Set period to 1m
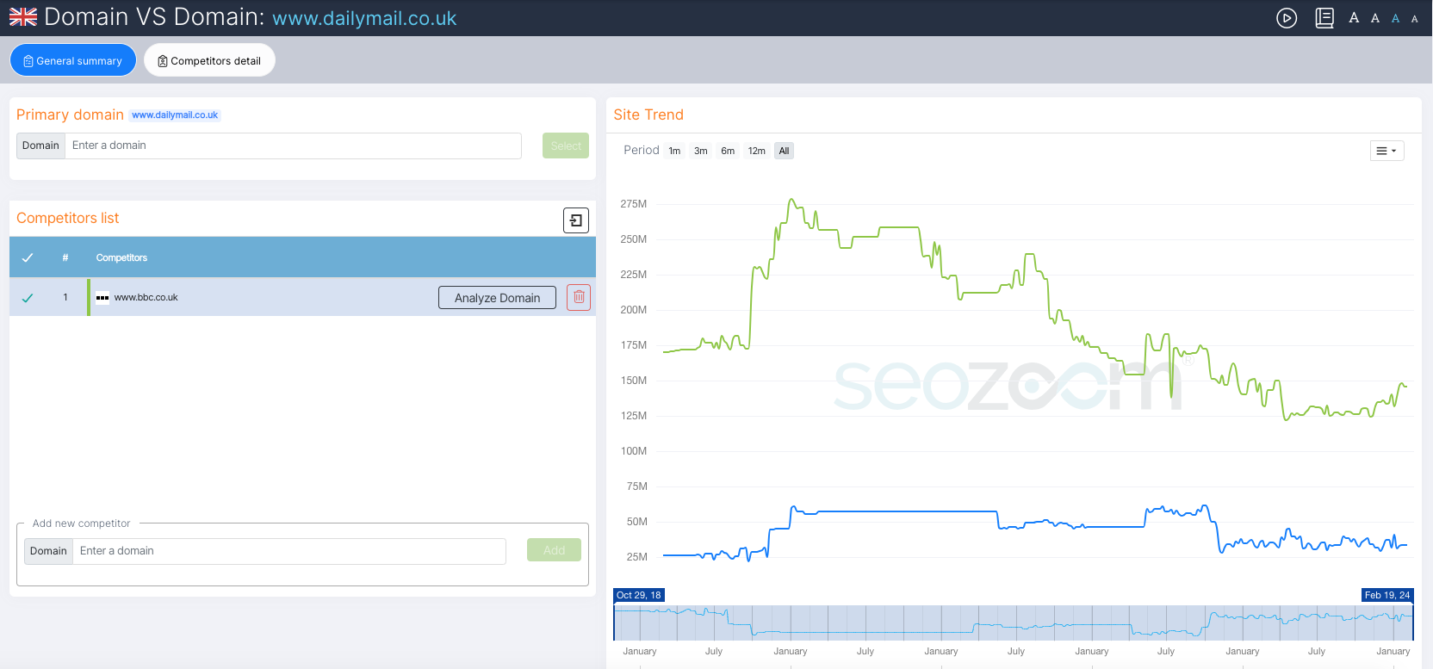The image size is (1433, 669). pyautogui.click(x=674, y=151)
